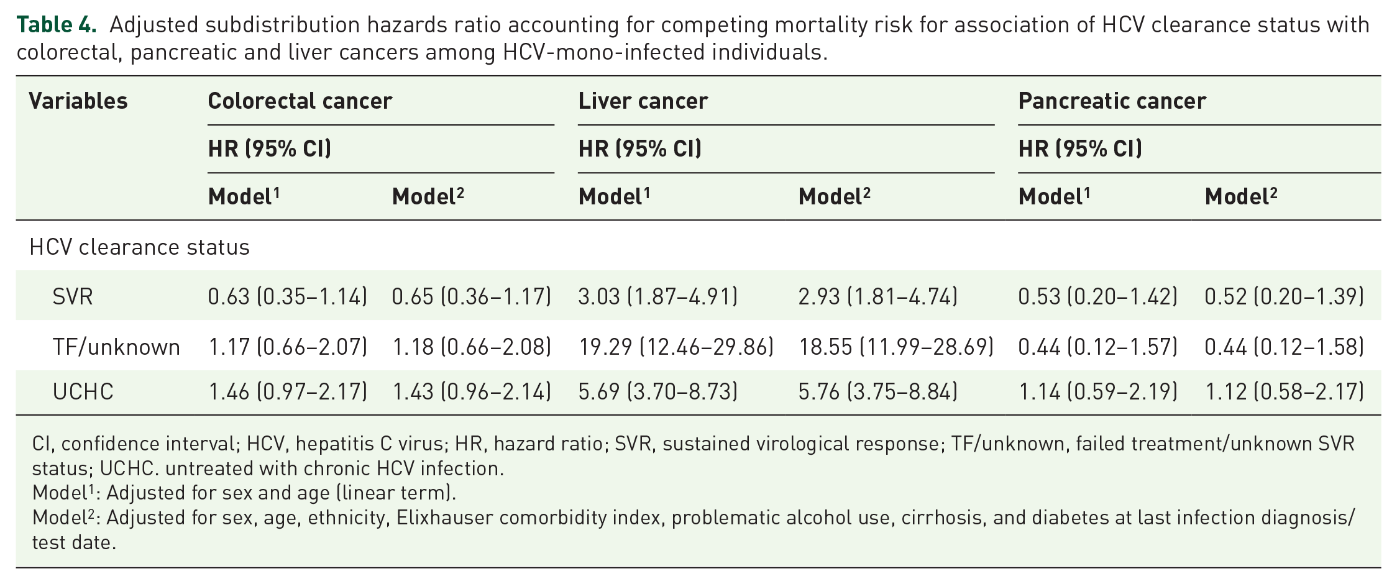This screenshot has height=584, width=1397.
Task: Select the value '3.03 (1.87–4.91)'
Action: [657, 296]
